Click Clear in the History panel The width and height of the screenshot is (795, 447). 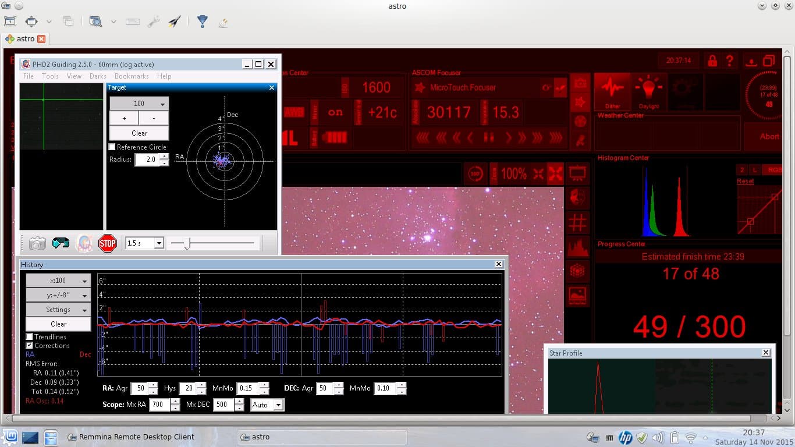58,324
